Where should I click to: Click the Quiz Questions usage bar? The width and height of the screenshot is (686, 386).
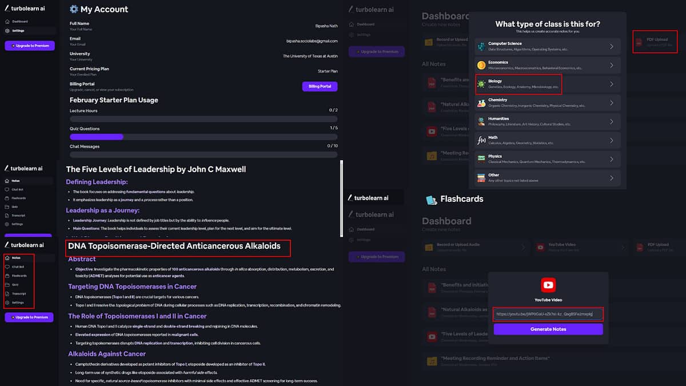204,137
